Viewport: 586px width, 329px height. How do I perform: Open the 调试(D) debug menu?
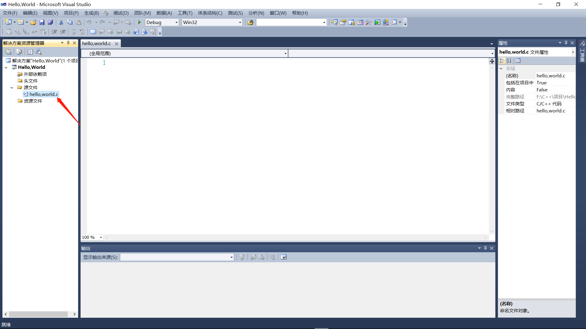coord(121,13)
